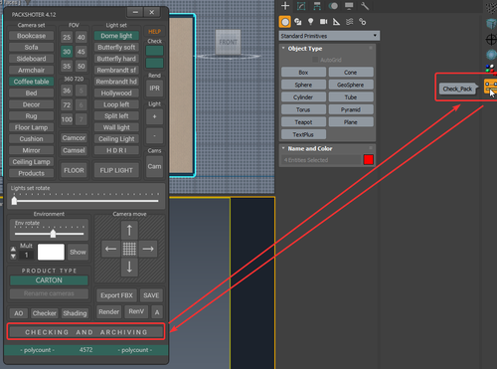Select the Cameras category icon
This screenshot has height=369, width=497.
[323, 22]
